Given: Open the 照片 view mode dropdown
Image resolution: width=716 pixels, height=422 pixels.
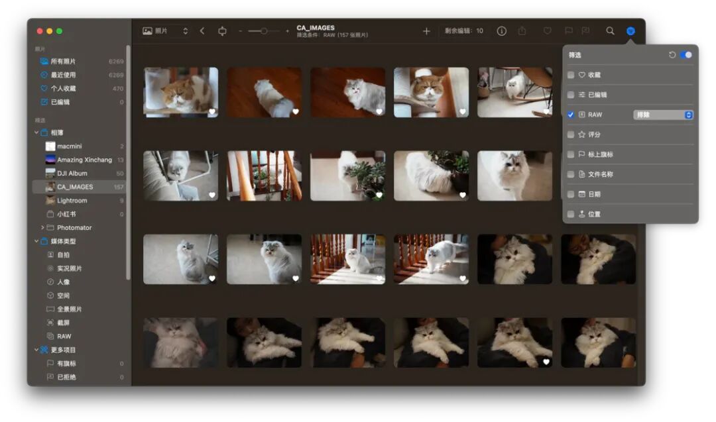Looking at the screenshot, I should pyautogui.click(x=165, y=31).
